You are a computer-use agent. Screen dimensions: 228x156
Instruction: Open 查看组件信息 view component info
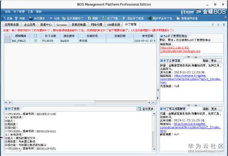[x=178, y=19]
